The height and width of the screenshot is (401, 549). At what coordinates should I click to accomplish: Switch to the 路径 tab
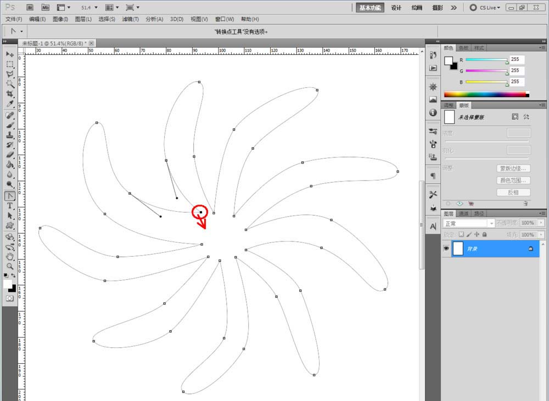point(479,213)
